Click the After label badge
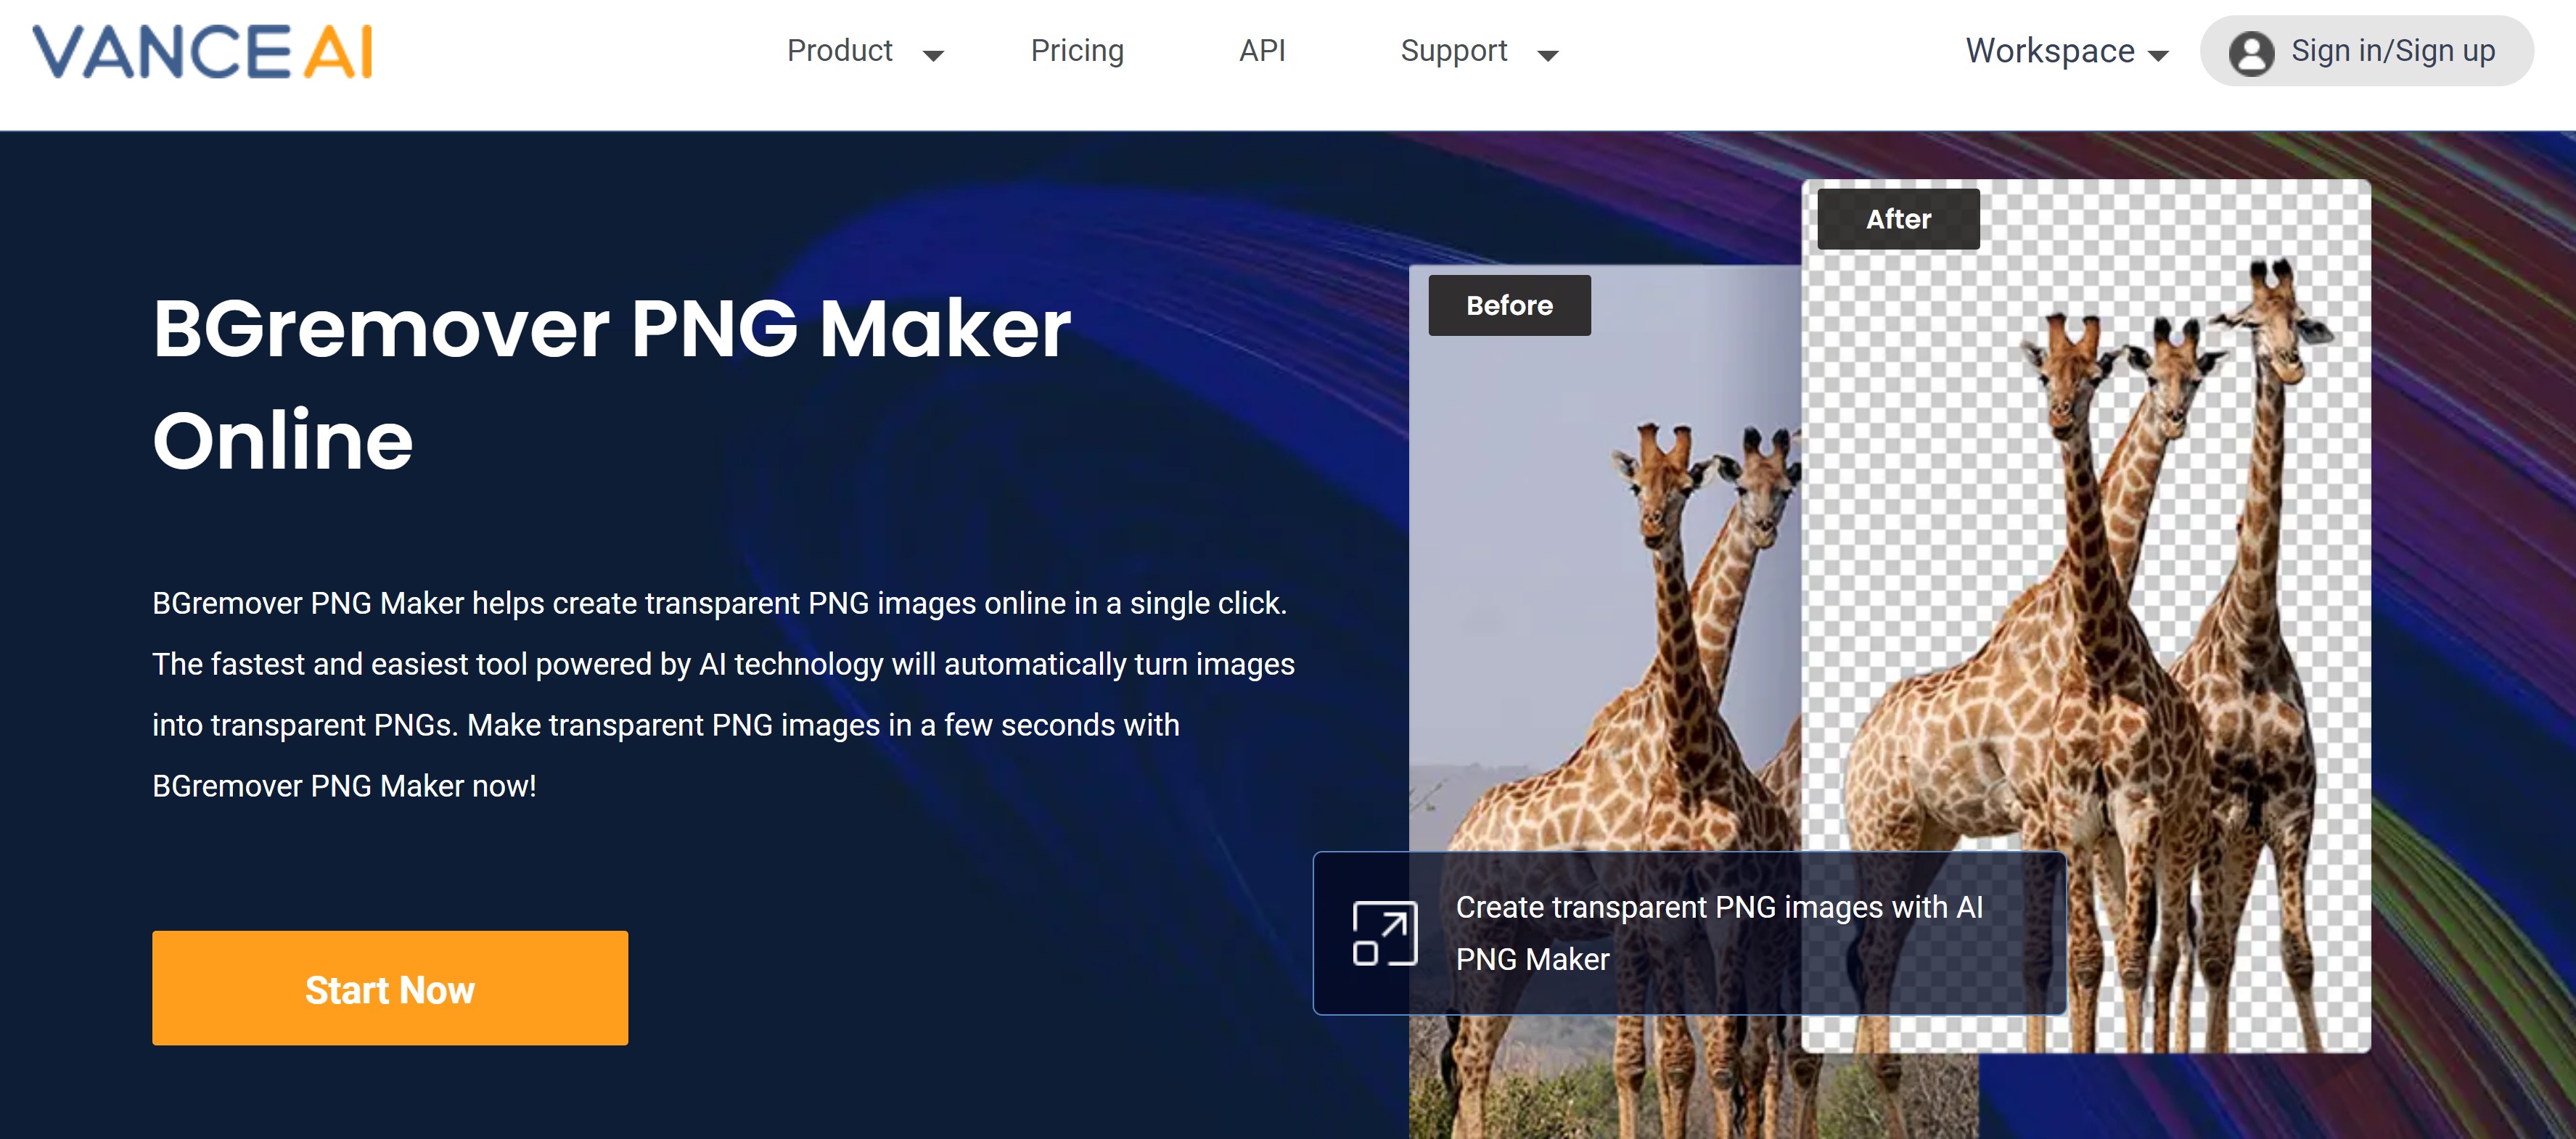 pyautogui.click(x=1898, y=219)
